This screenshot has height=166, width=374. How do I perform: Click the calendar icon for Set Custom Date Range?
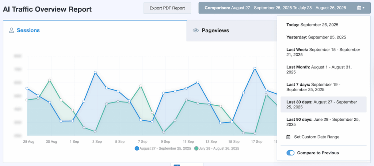point(288,137)
